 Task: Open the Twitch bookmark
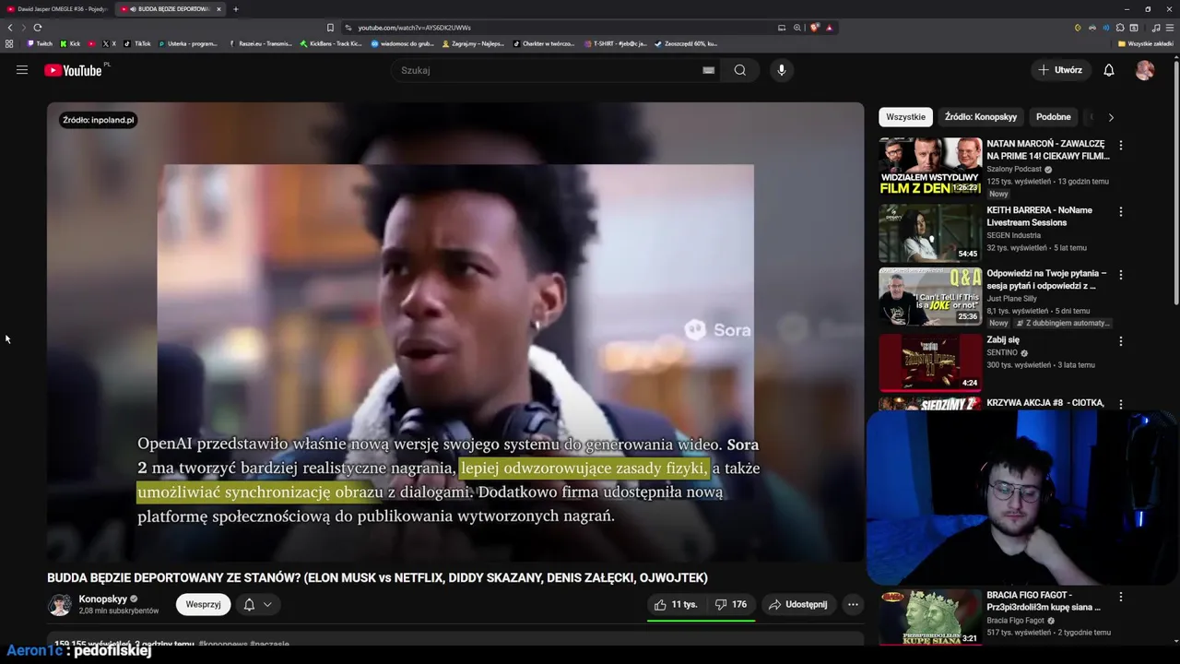[40, 43]
